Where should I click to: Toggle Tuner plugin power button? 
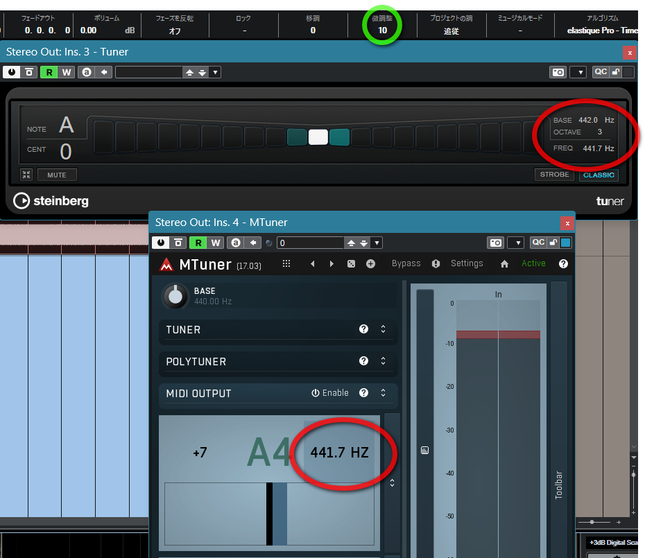[12, 72]
